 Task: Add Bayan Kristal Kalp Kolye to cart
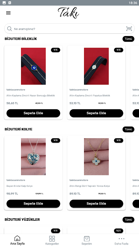coord(33,203)
